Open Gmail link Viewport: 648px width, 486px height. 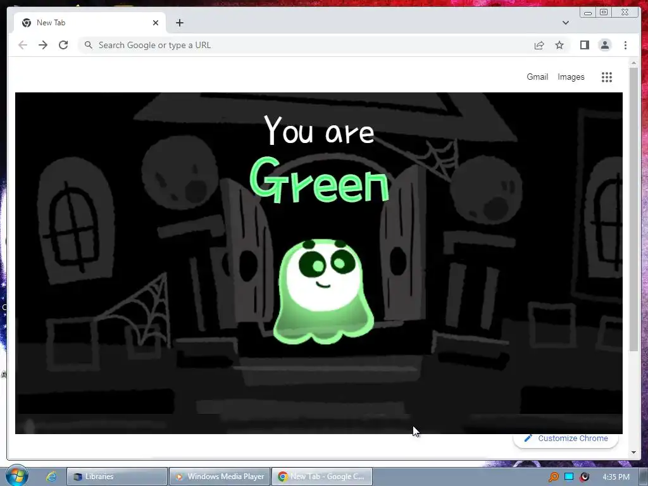[x=537, y=77]
